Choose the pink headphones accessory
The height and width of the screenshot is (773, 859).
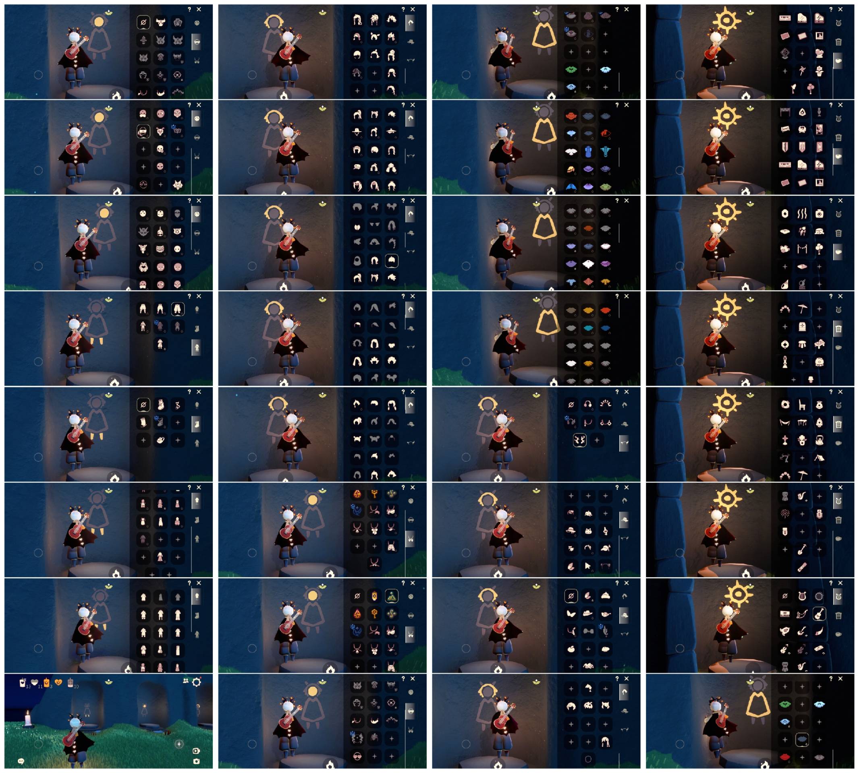(x=588, y=405)
